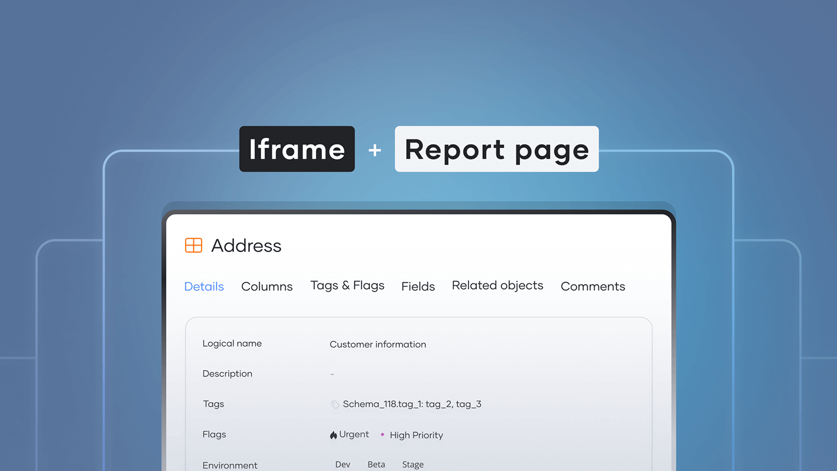Open the Columns tab
Screen dimensions: 837x471
tap(267, 287)
